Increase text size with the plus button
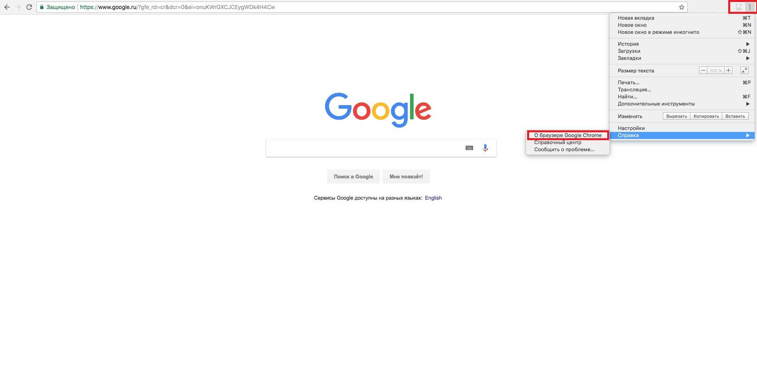The image size is (757, 378). click(728, 70)
